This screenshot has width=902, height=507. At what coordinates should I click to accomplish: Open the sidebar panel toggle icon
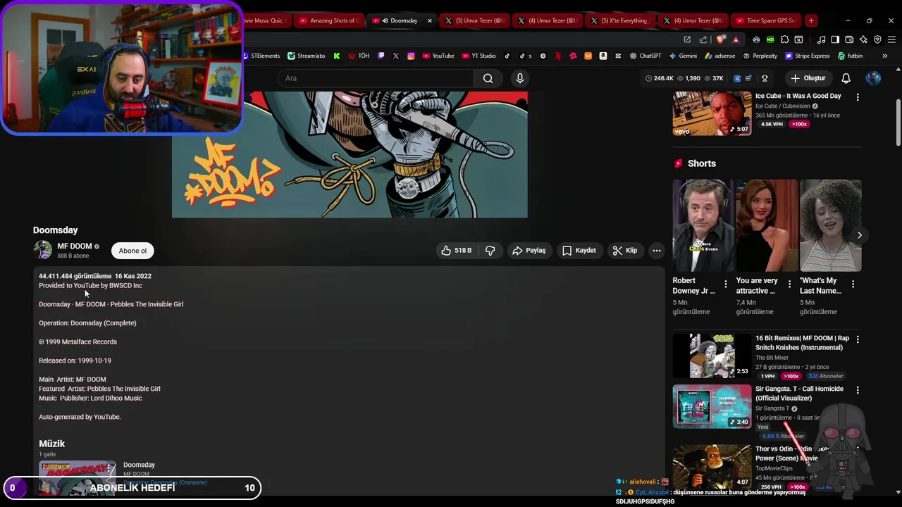835,39
